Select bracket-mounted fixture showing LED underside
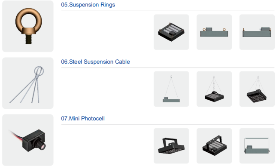The width and height of the screenshot is (279, 166). tap(171, 146)
